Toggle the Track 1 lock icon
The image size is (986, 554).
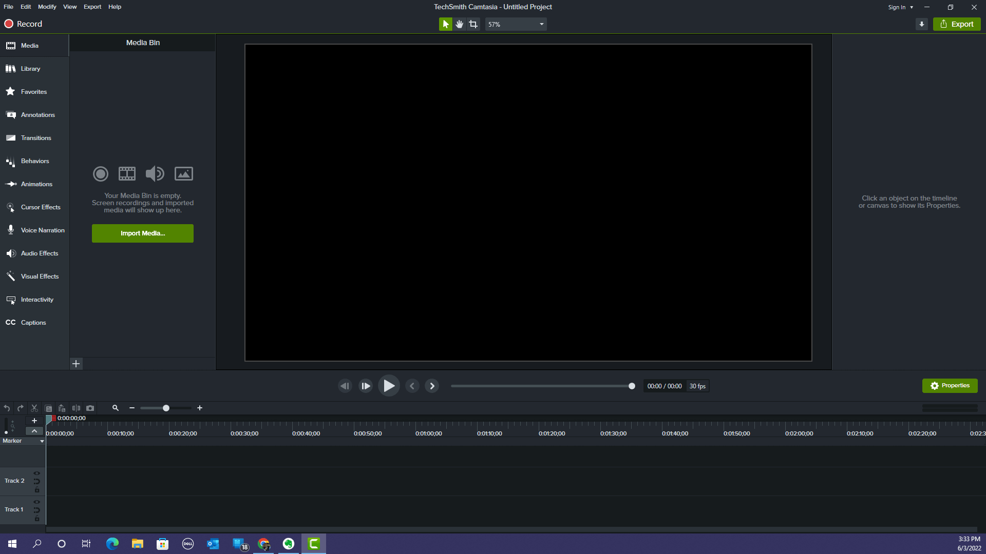pyautogui.click(x=37, y=519)
